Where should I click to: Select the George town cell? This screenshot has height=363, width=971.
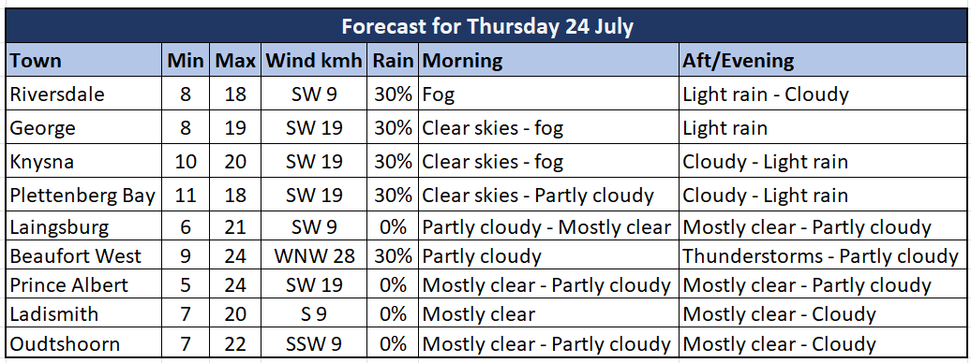(x=84, y=128)
